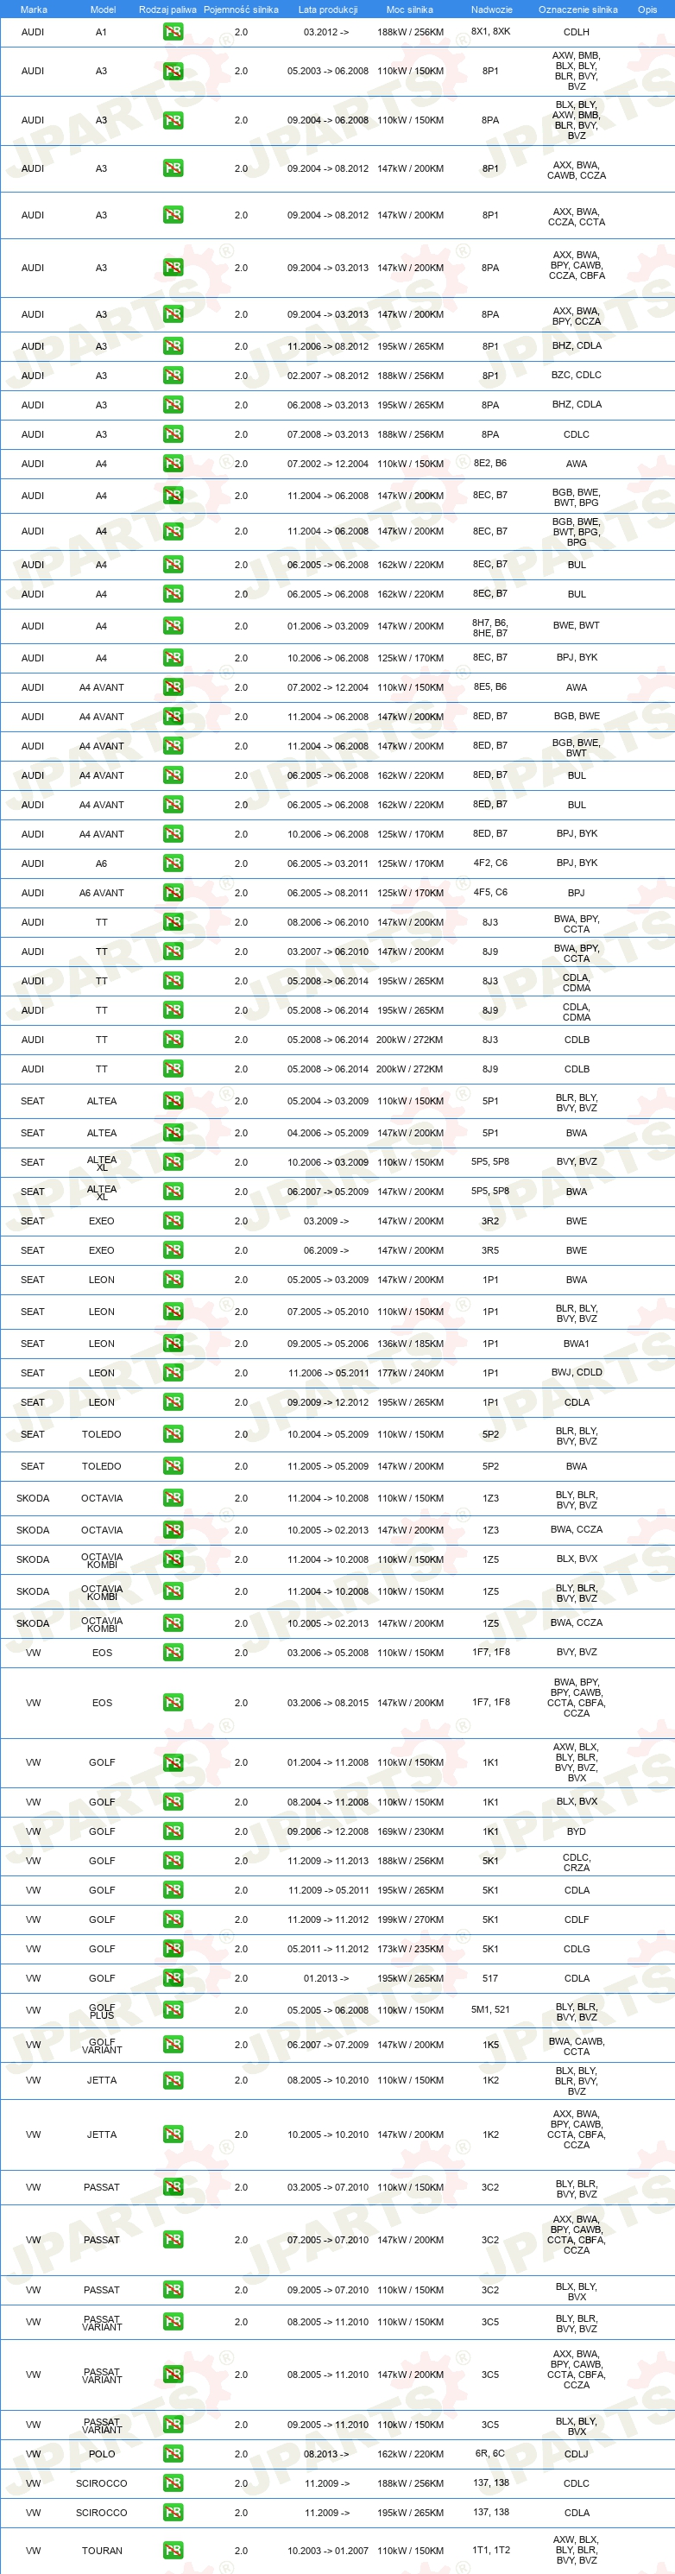Click the fuel icon in the VW EOS 110kW row
The width and height of the screenshot is (675, 2574).
pyautogui.click(x=173, y=1653)
